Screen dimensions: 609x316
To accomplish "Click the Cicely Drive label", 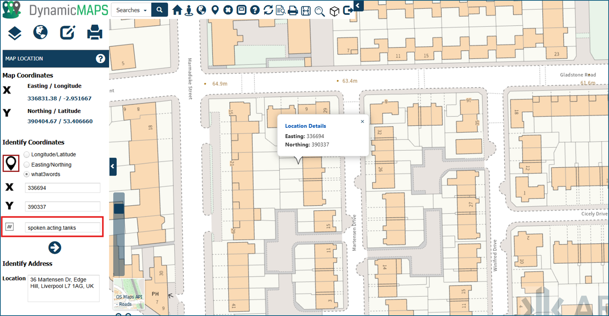I will coord(594,214).
